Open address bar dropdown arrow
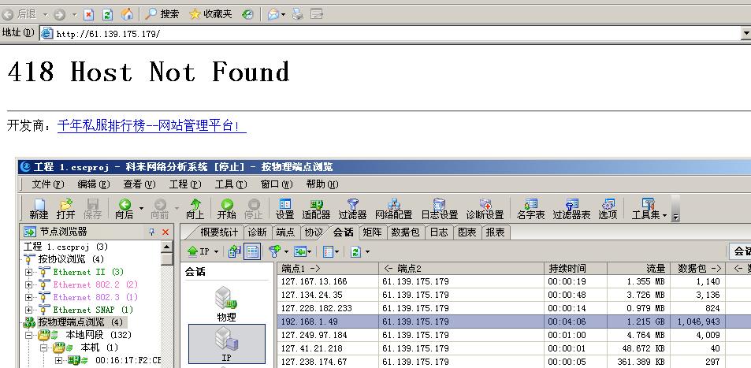This screenshot has height=368, width=751. [745, 34]
